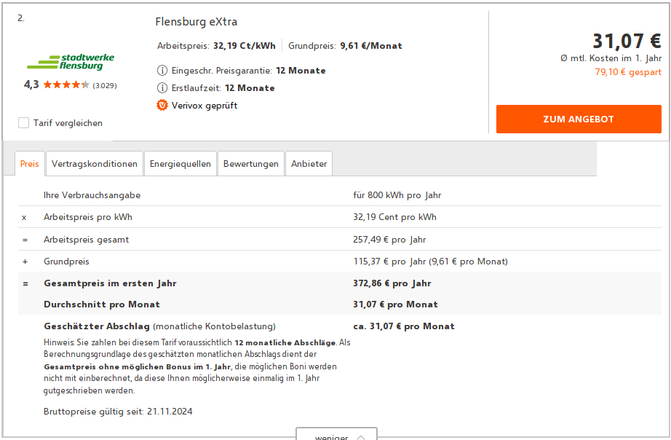Click 'Bruttopreise gültig seit: 21.11.2024' text
Screen dimensions: 671x440
118,412
